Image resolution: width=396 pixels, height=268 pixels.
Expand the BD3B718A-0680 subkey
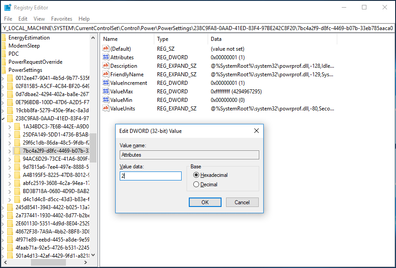pos(9,191)
